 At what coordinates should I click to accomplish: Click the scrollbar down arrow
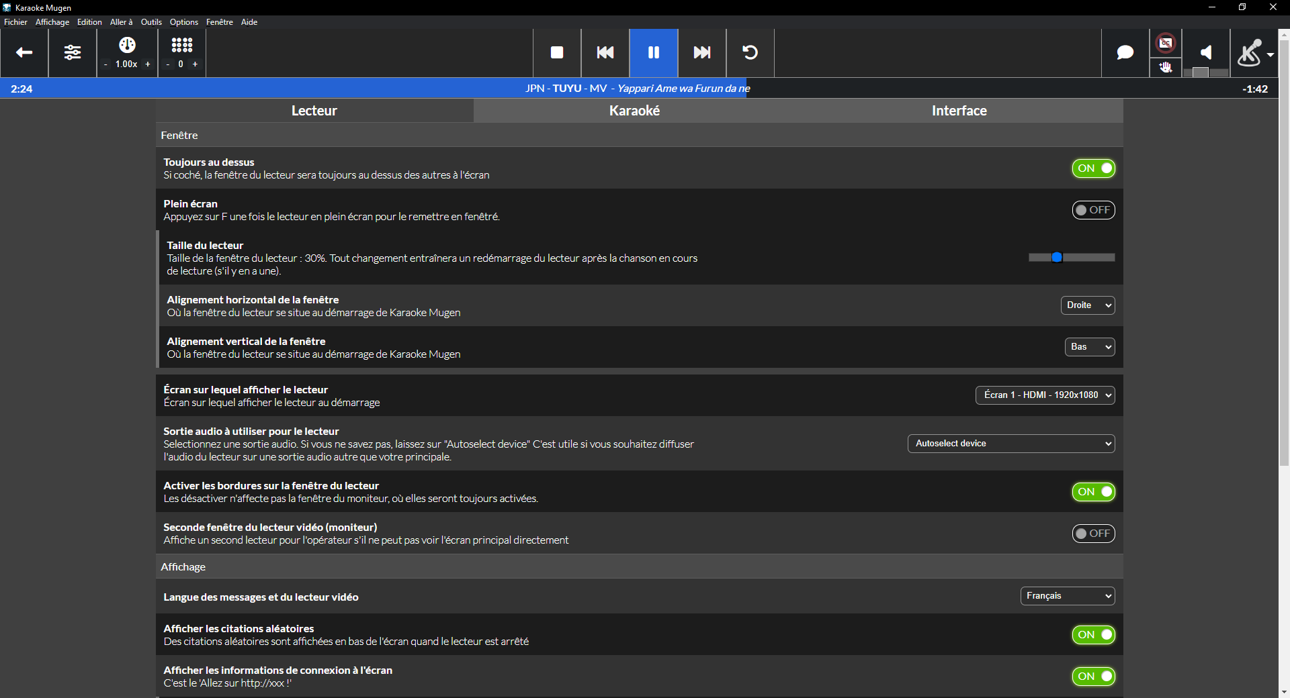point(1284,692)
